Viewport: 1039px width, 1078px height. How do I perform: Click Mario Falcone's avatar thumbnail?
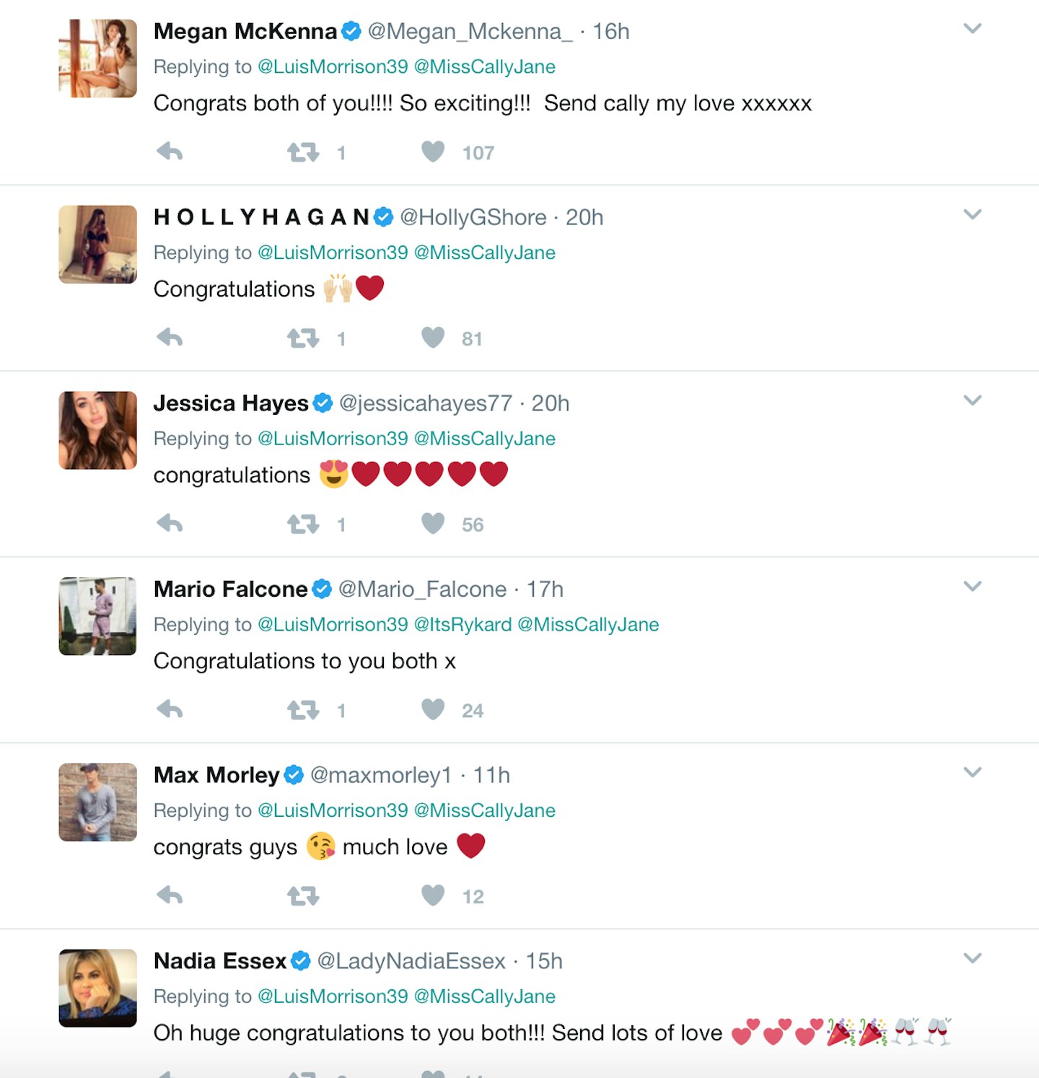click(x=97, y=616)
